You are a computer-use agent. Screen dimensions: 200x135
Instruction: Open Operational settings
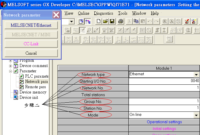tap(164, 122)
